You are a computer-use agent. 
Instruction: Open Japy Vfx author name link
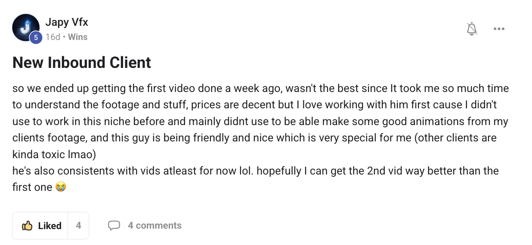click(66, 22)
